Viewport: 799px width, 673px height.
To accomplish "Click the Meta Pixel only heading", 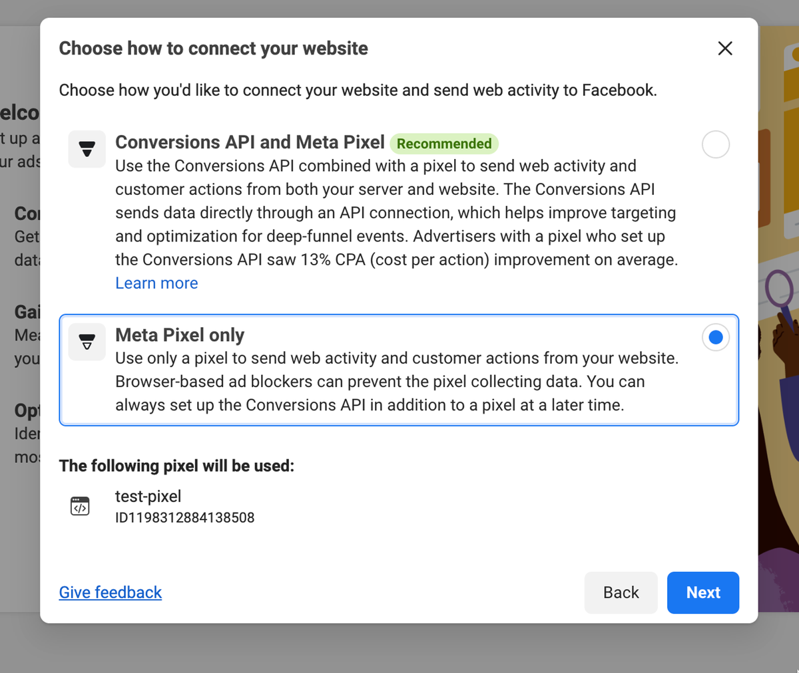I will [180, 335].
